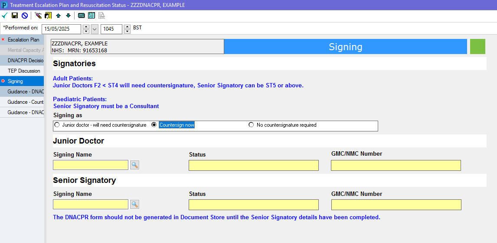
Task: Open Senior Signatory signing name search magnifier
Action: [135, 205]
